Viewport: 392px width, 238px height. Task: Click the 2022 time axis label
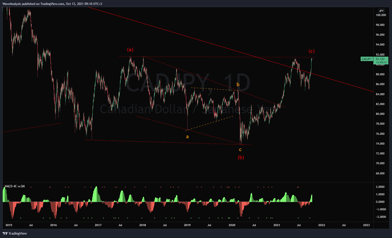tap(322, 225)
